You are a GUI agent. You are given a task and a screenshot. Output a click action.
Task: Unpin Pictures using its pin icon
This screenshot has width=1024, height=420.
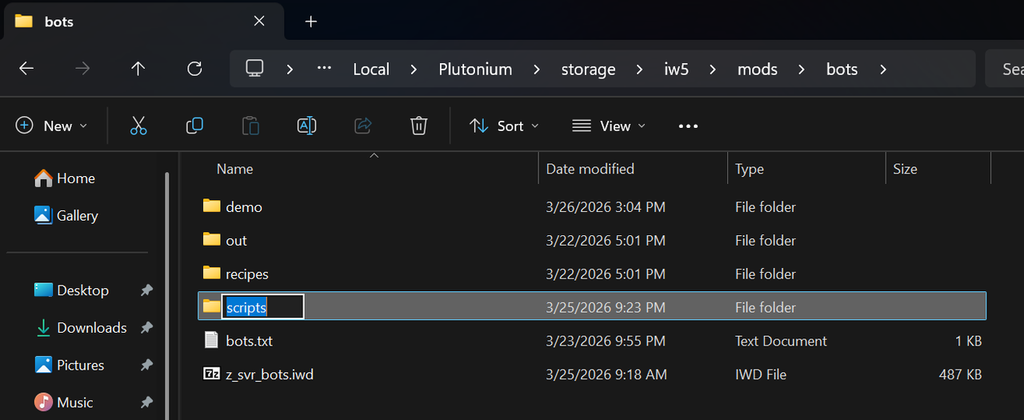pyautogui.click(x=146, y=366)
